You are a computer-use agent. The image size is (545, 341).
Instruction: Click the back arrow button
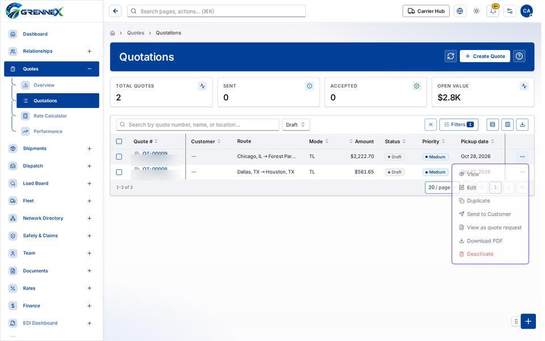(115, 11)
